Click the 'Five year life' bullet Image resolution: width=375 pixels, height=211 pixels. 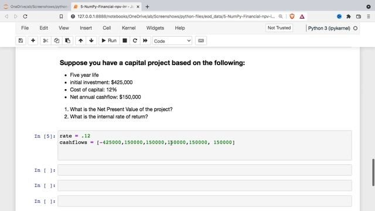(84, 75)
